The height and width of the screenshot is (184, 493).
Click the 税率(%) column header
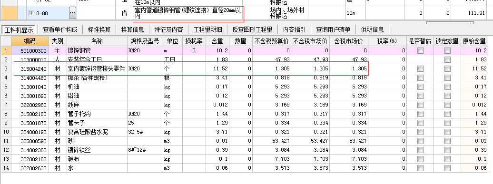pos(387,41)
